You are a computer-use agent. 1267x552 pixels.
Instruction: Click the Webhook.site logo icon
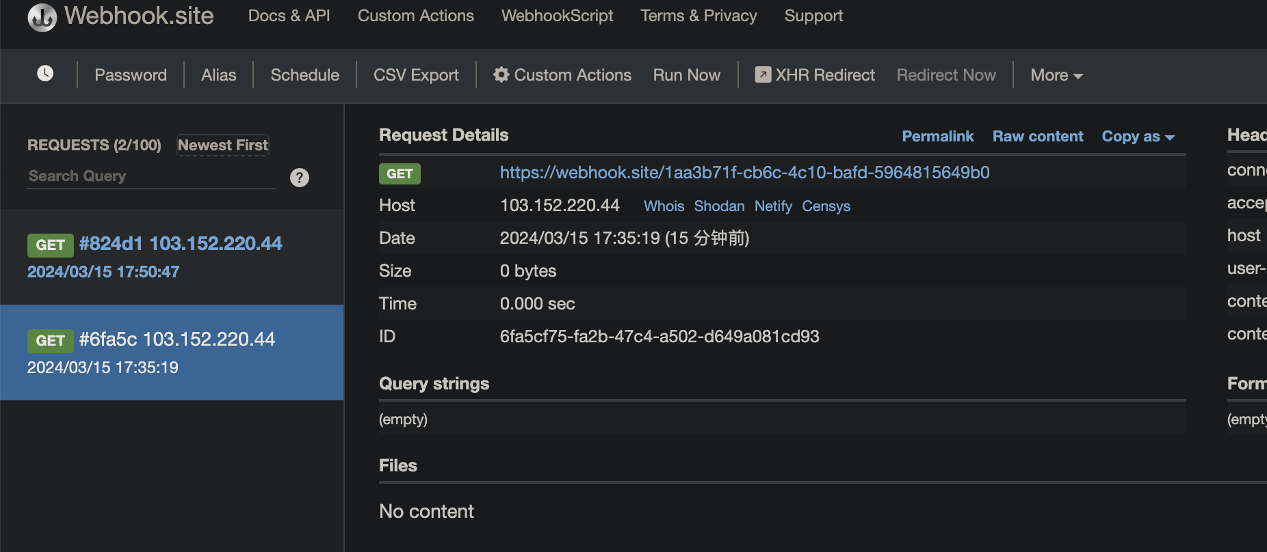click(42, 17)
